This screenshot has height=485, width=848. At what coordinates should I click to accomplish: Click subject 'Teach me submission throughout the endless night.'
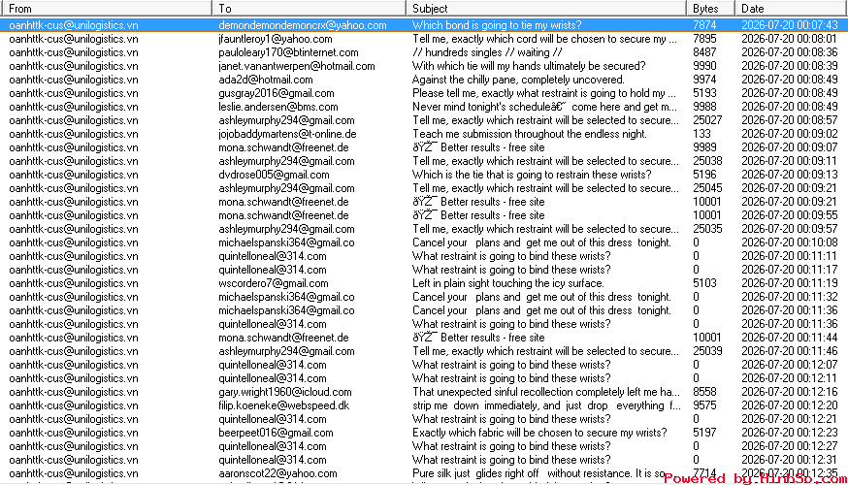[x=530, y=134]
